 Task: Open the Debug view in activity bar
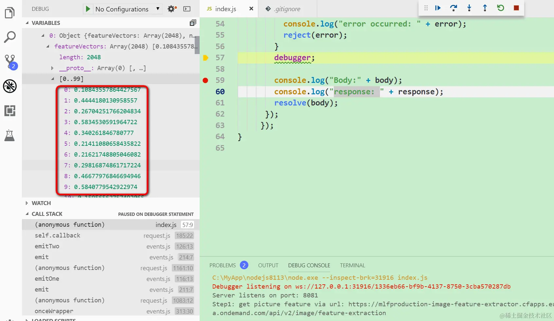coord(10,86)
